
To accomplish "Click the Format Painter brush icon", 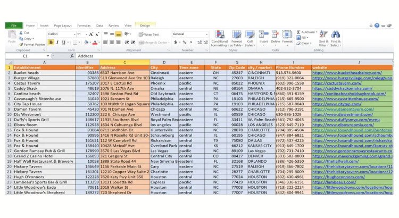I will [x=21, y=45].
